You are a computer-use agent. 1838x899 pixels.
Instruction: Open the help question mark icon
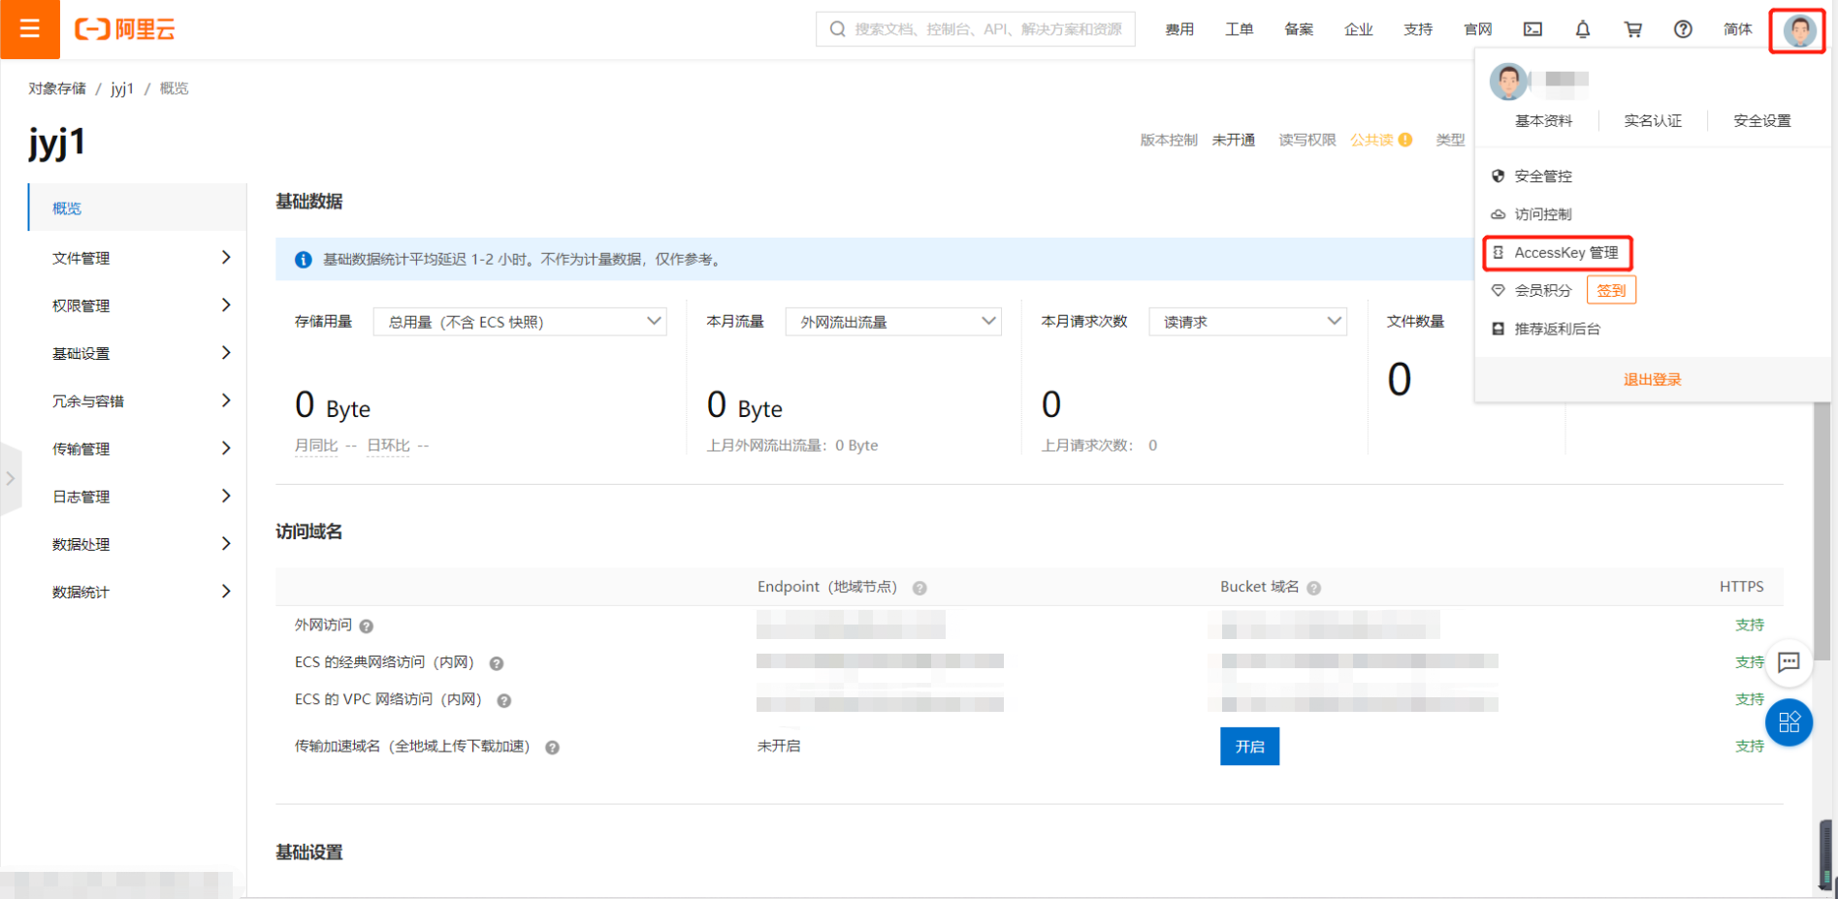pyautogui.click(x=1683, y=29)
